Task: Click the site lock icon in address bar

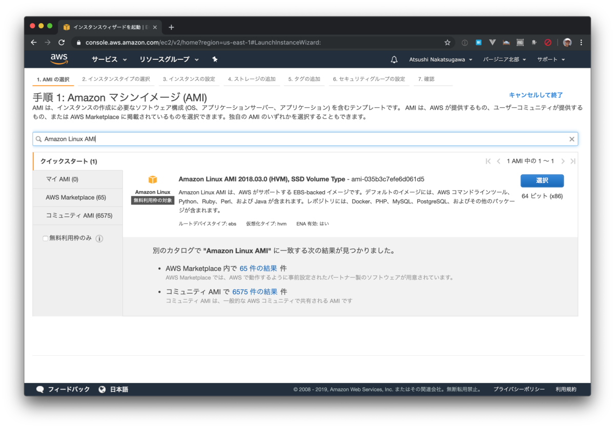Action: [78, 43]
